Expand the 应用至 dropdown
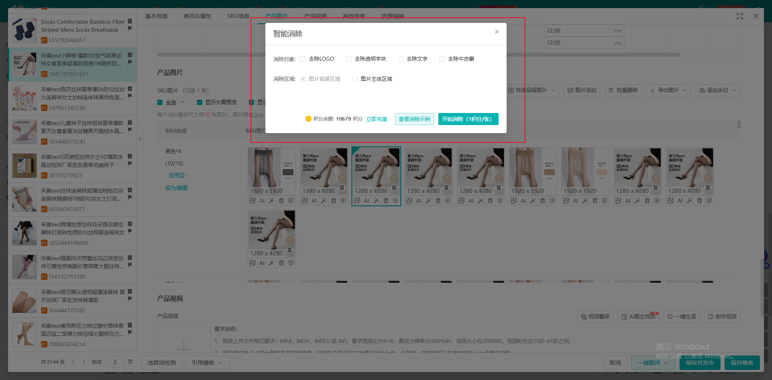Viewport: 772px width, 380px height. [x=179, y=175]
